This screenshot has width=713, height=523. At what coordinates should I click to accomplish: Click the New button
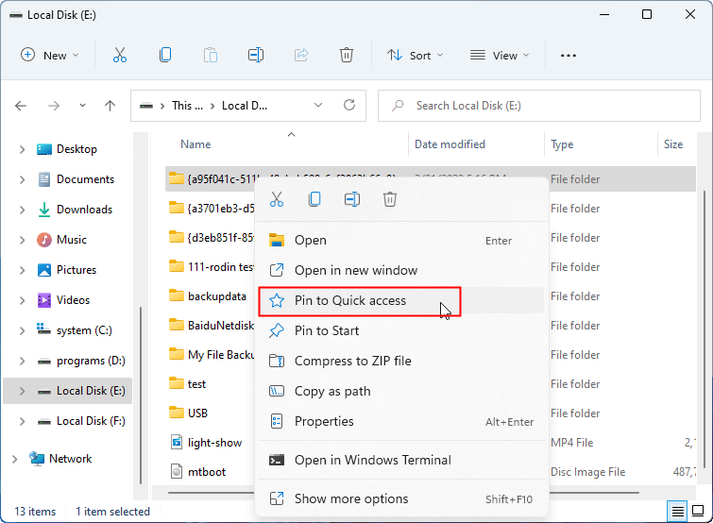click(50, 55)
